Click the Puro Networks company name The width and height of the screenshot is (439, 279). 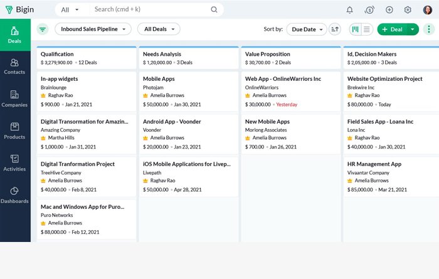coord(57,215)
